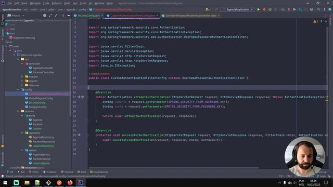Expand the request package
The width and height of the screenshot is (333, 187).
(22, 81)
